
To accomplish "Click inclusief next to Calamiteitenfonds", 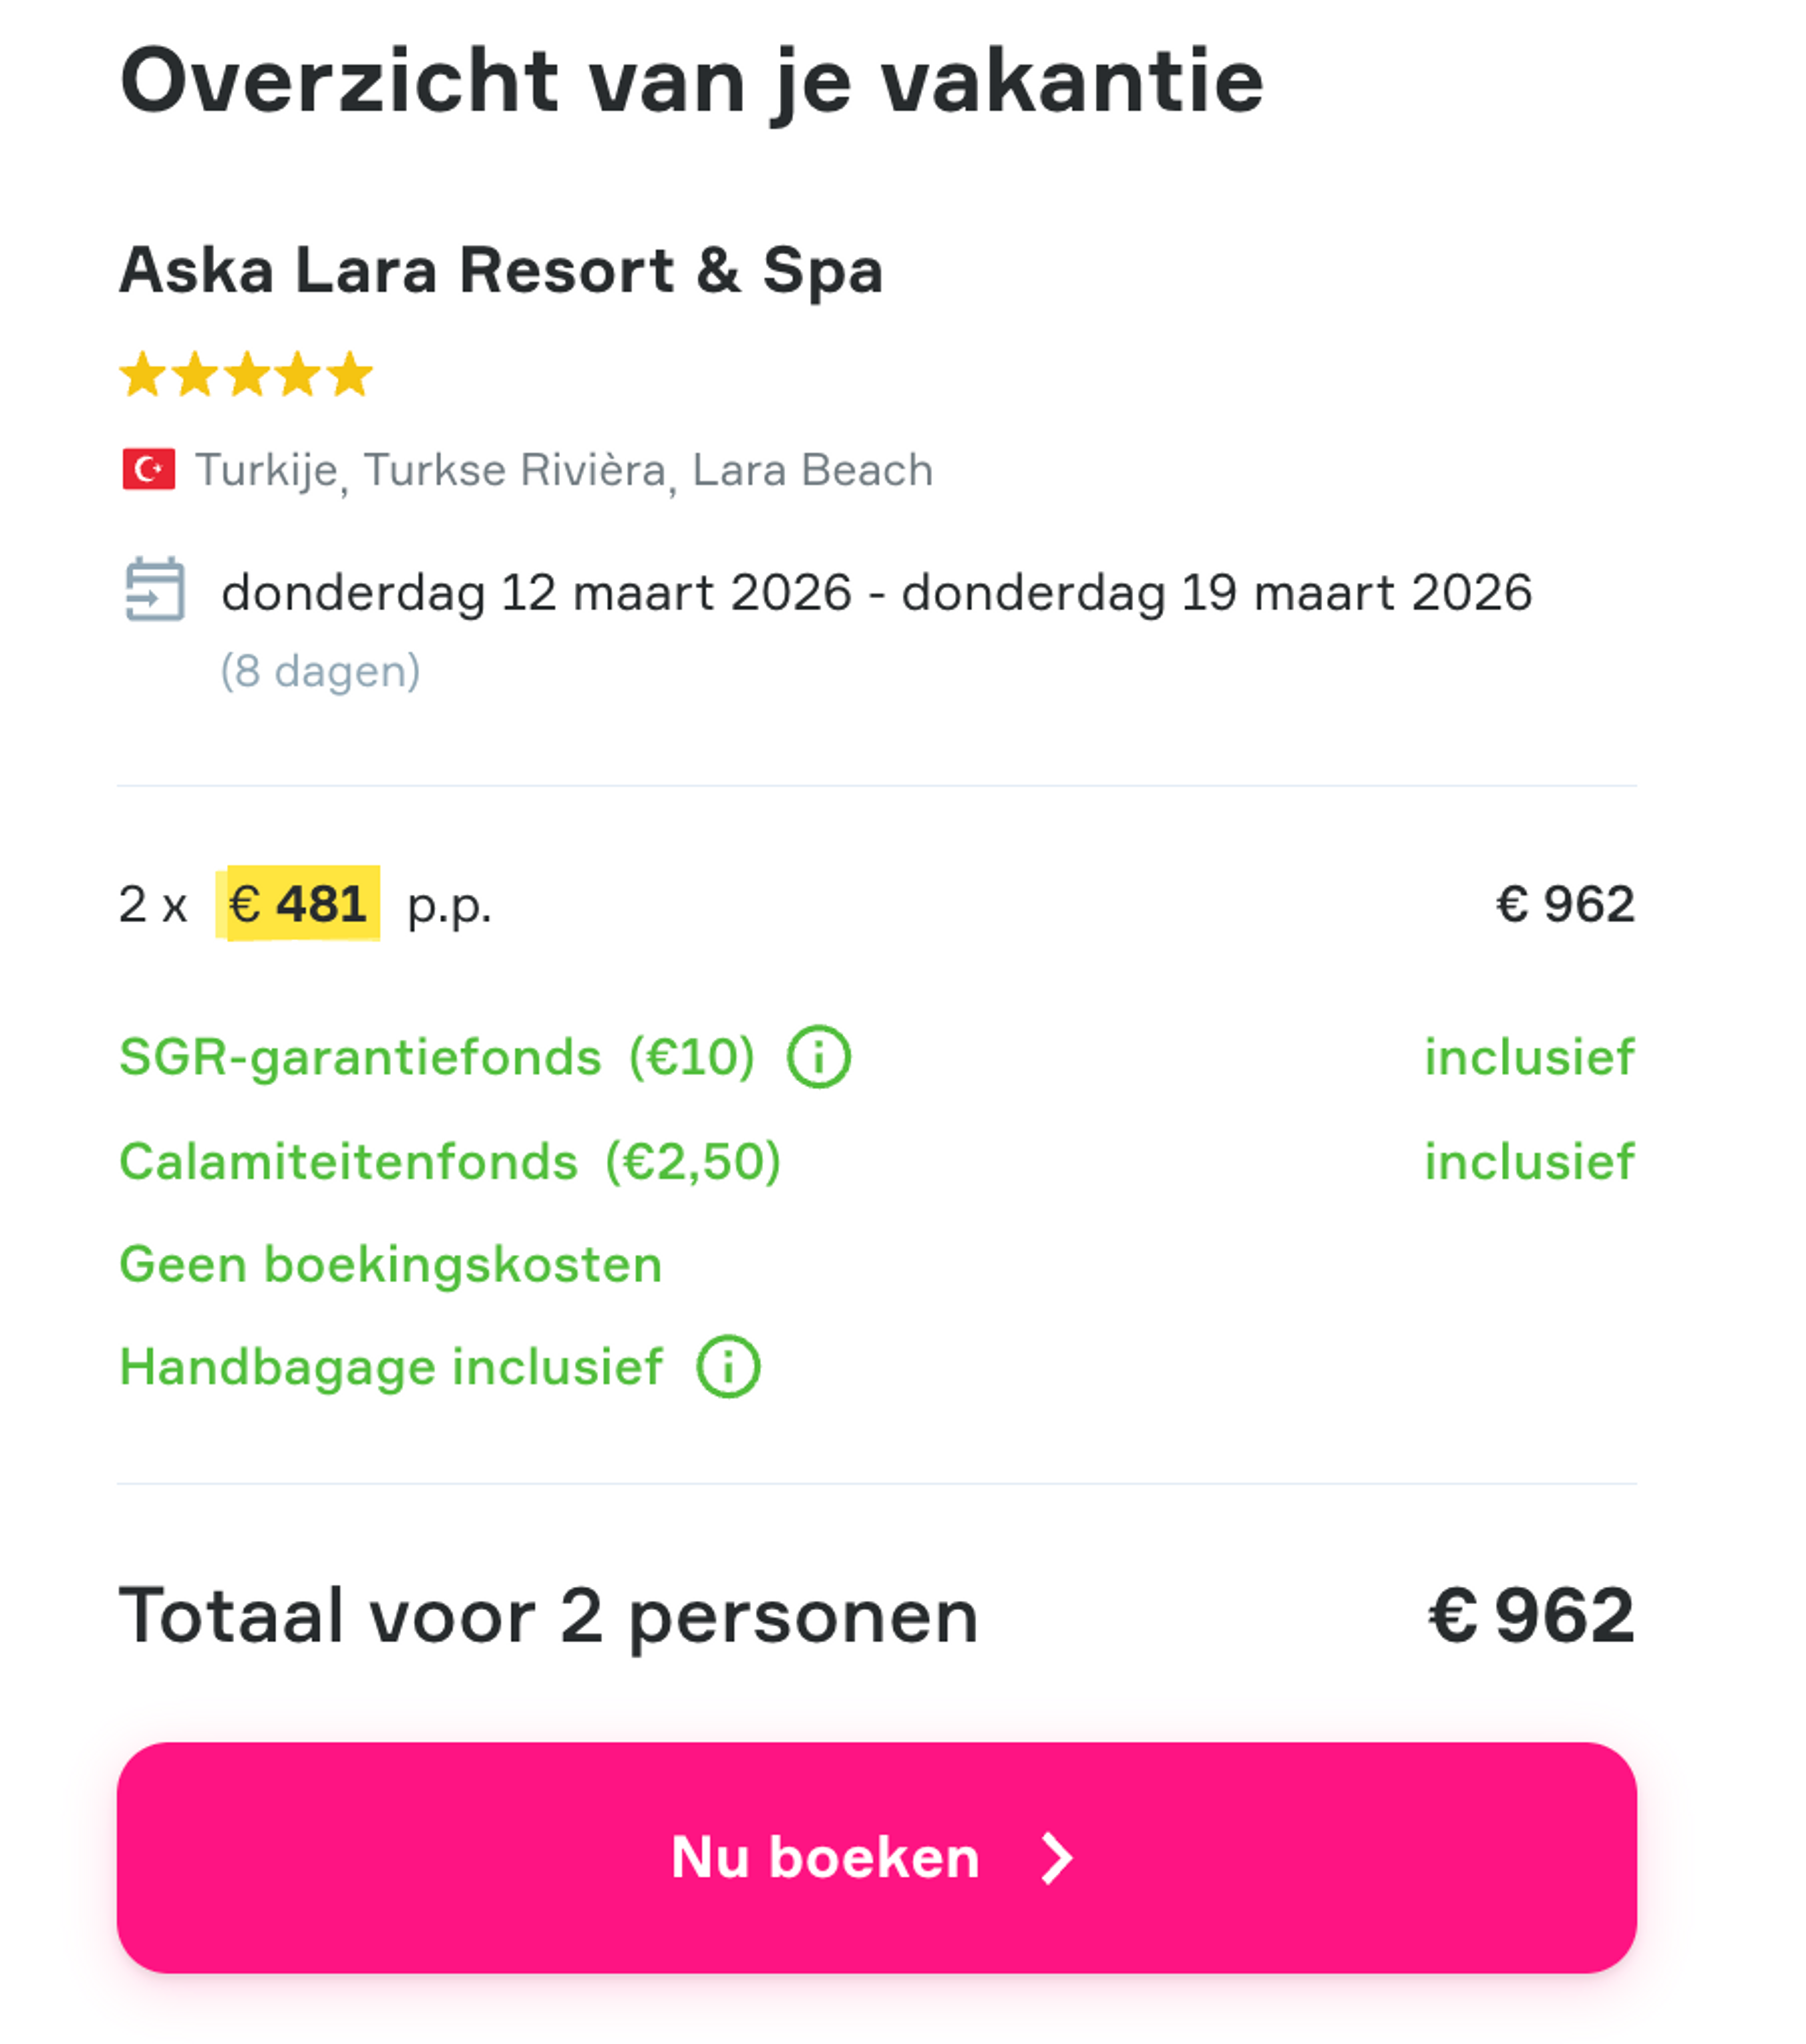I will click(1529, 1160).
